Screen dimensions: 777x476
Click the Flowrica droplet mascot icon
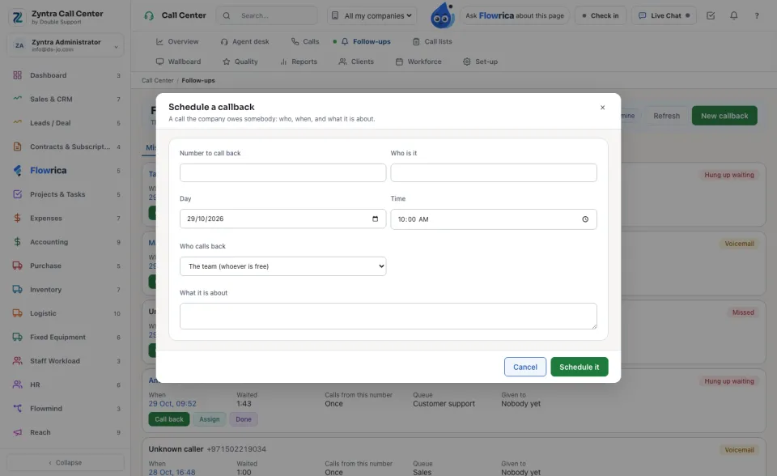pos(443,15)
